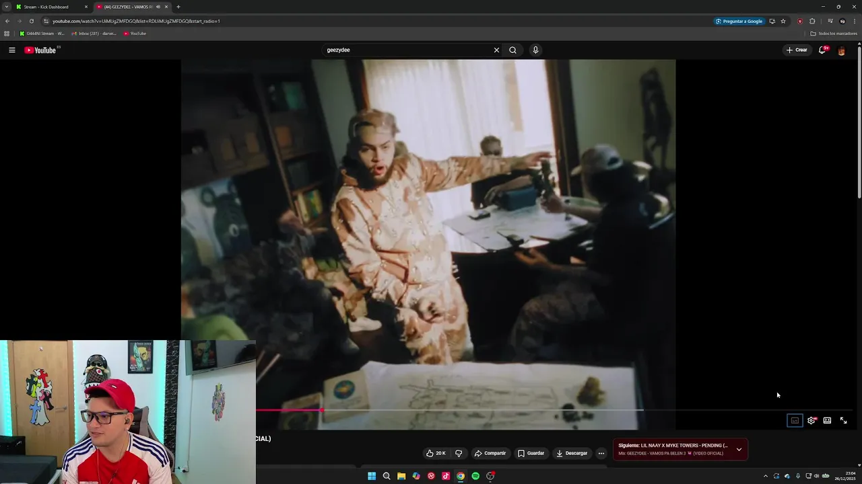862x484 pixels.
Task: Open the player settings gear
Action: (x=811, y=420)
